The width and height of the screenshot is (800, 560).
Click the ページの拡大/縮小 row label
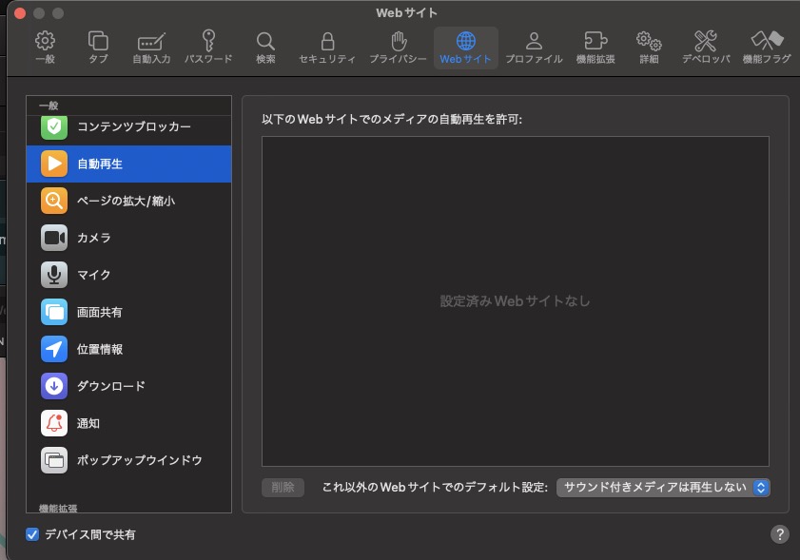(x=126, y=201)
